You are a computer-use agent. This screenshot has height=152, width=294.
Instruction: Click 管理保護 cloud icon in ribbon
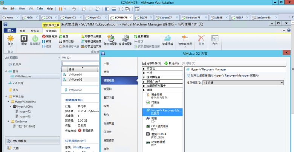(167, 39)
